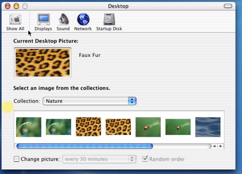Open the Network globe icon
This screenshot has width=242, height=174.
click(x=83, y=19)
